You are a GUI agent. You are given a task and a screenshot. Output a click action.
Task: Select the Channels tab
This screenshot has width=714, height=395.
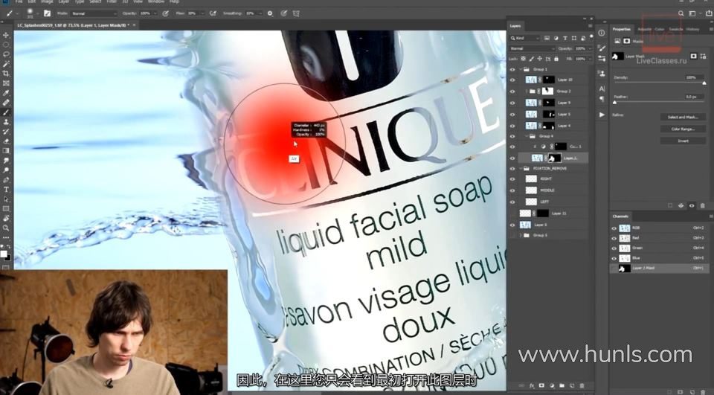coord(620,216)
